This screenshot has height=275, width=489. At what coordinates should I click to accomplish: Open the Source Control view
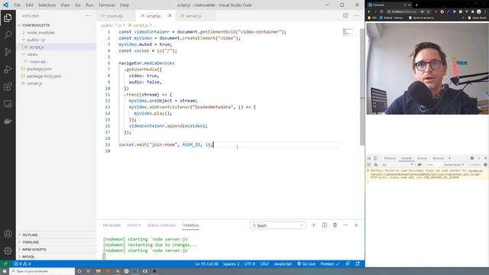8,52
